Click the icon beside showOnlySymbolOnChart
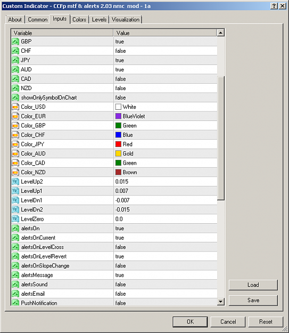Image resolution: width=289 pixels, height=333 pixels. click(x=15, y=98)
